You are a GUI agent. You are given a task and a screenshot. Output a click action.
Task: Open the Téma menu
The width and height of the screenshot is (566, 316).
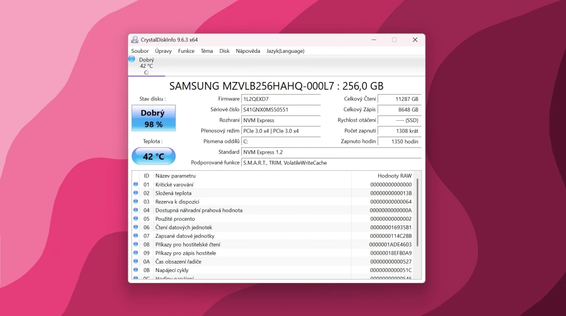(x=207, y=51)
